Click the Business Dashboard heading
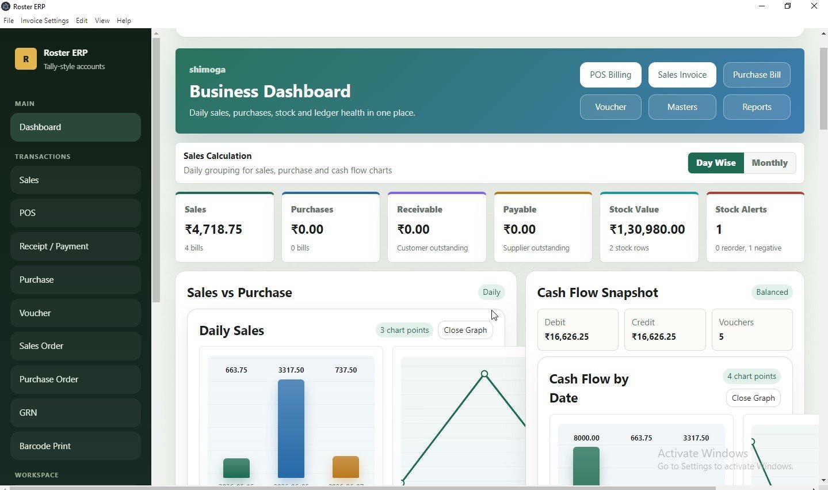Viewport: 828px width, 490px height. pos(270,92)
